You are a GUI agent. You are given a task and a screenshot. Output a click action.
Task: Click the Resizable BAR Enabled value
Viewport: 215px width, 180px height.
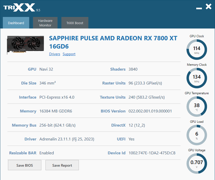click(46, 153)
